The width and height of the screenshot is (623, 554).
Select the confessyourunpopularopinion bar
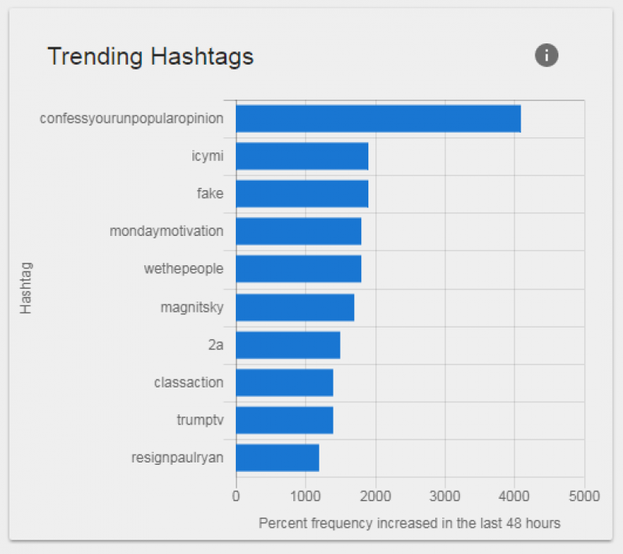(379, 118)
